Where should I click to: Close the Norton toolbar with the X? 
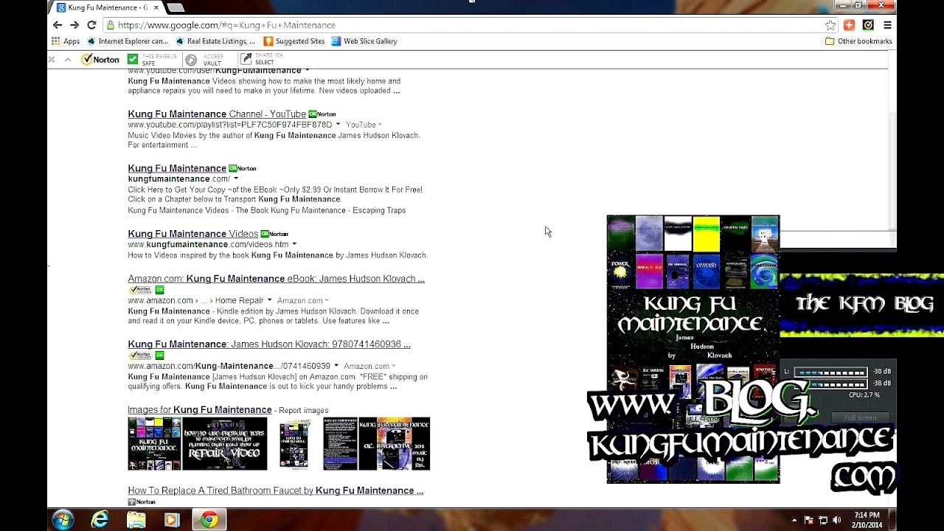click(x=52, y=60)
